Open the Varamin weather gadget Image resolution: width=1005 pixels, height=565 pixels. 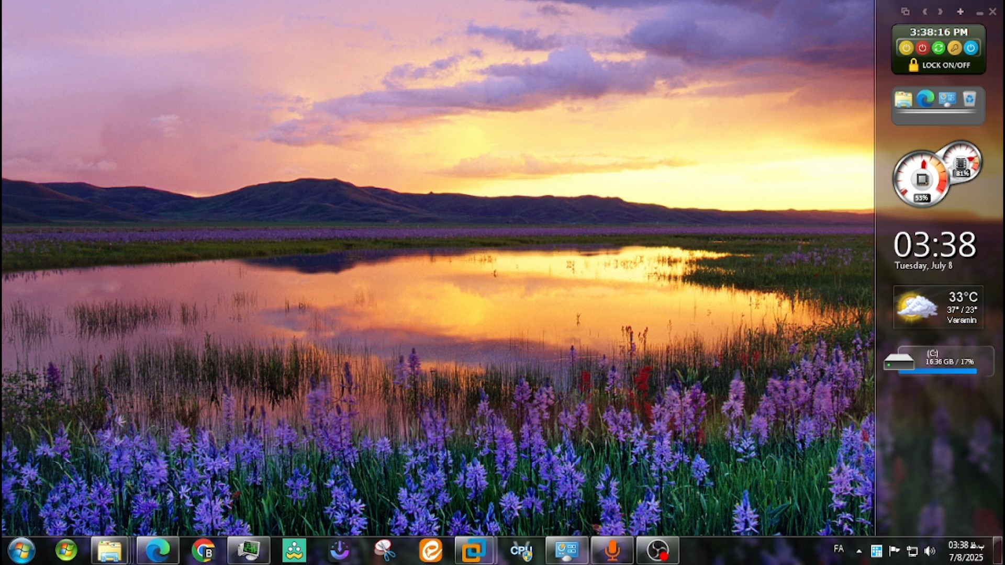[938, 308]
